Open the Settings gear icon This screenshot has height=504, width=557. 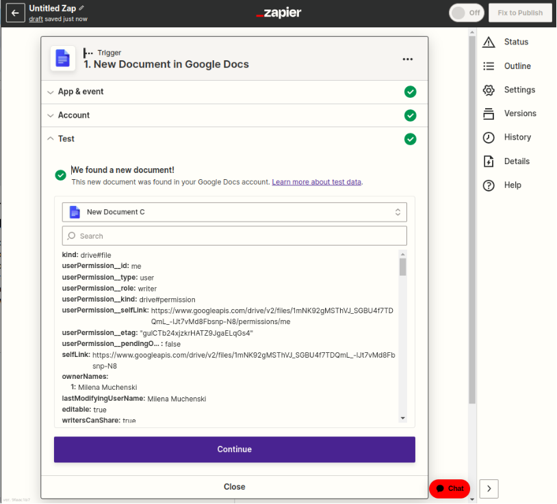(489, 90)
